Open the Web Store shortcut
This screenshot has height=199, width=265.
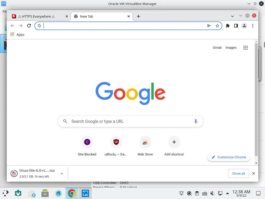coord(145,146)
